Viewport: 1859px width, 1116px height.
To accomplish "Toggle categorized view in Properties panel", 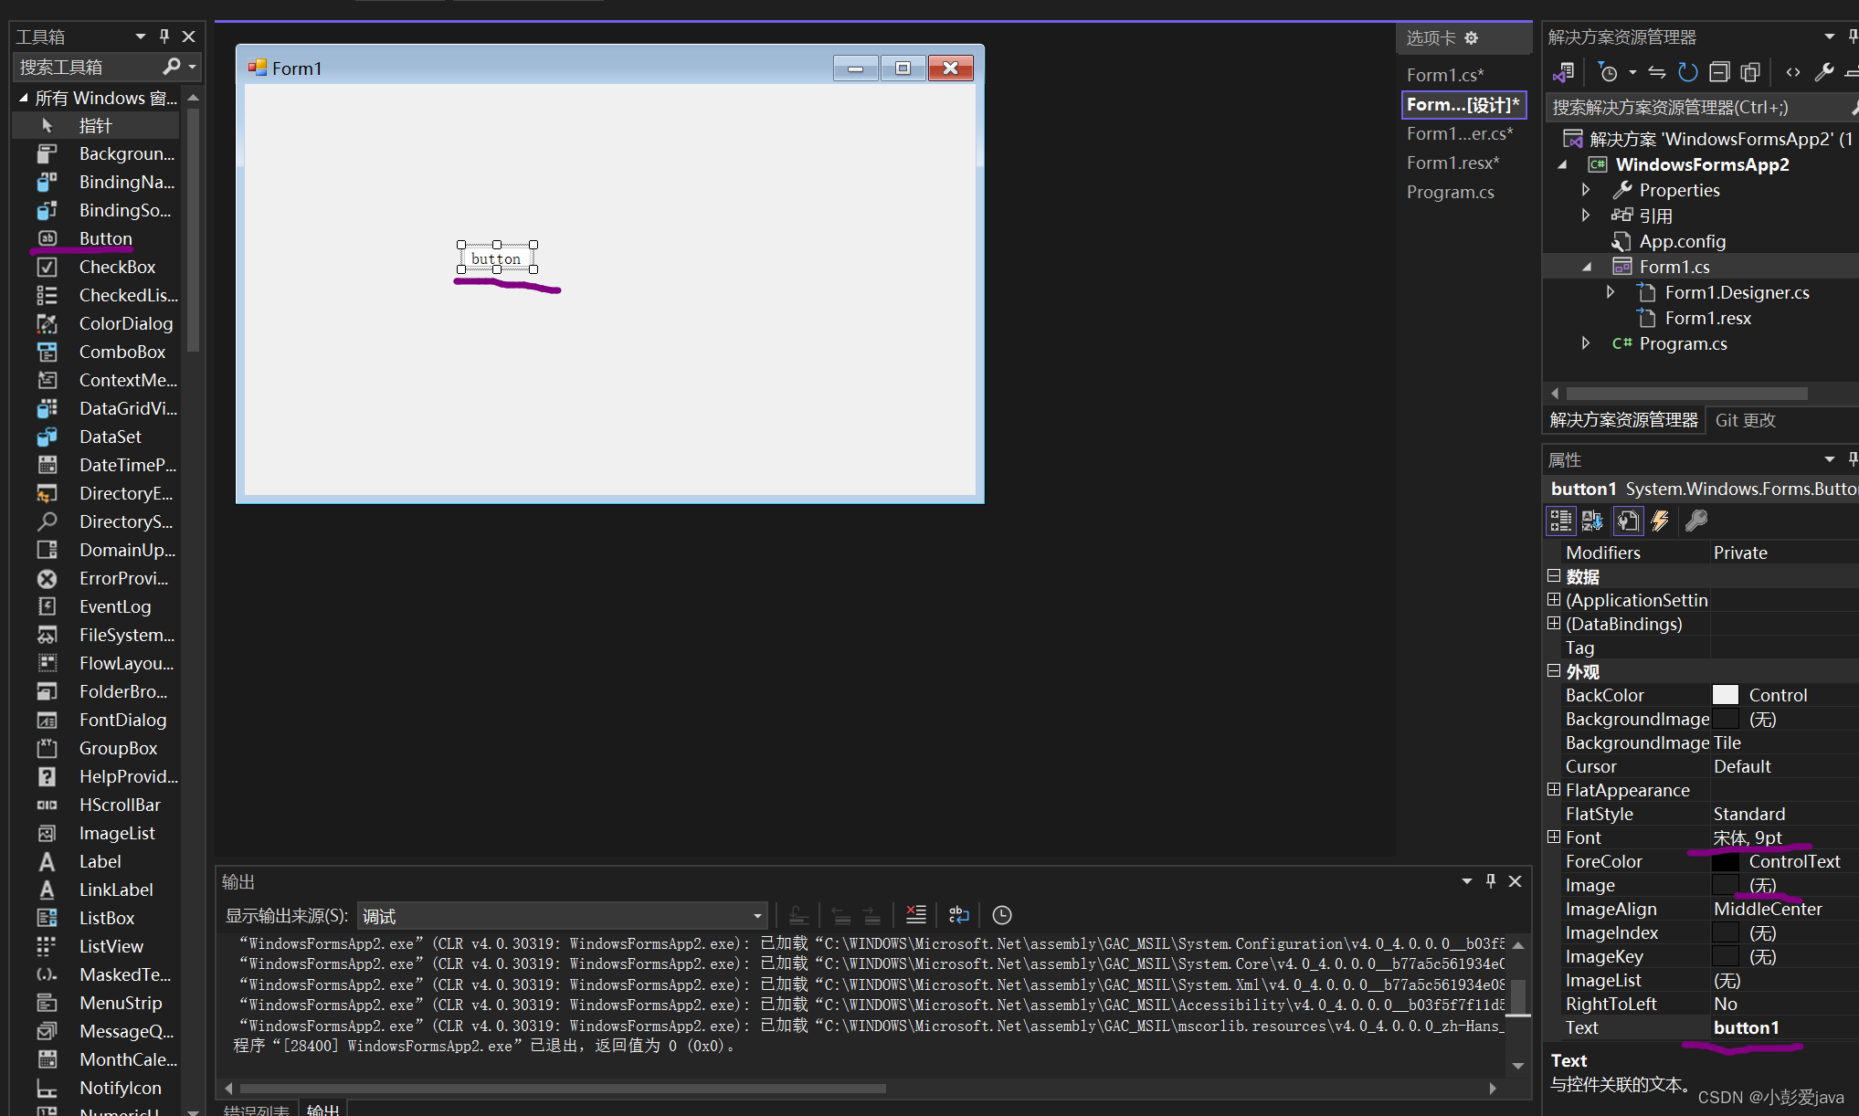I will tap(1560, 521).
